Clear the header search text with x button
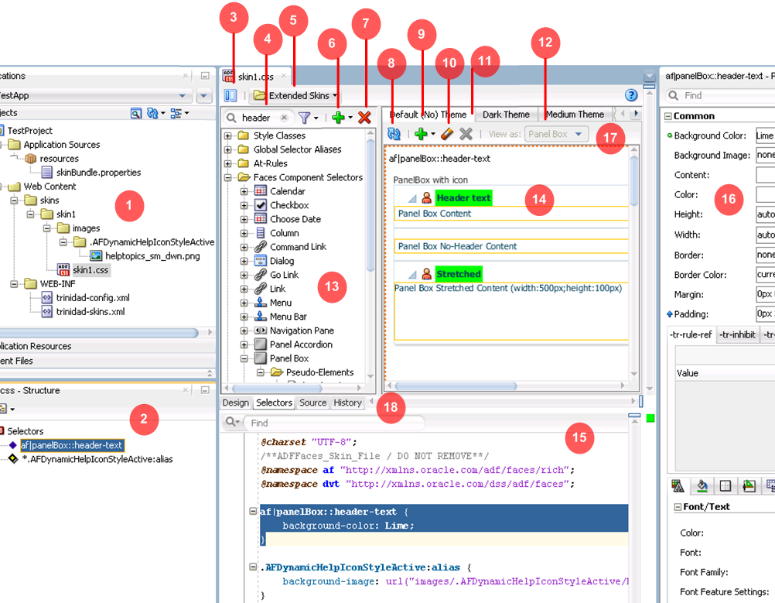Viewport: 775px width, 603px height. point(284,118)
